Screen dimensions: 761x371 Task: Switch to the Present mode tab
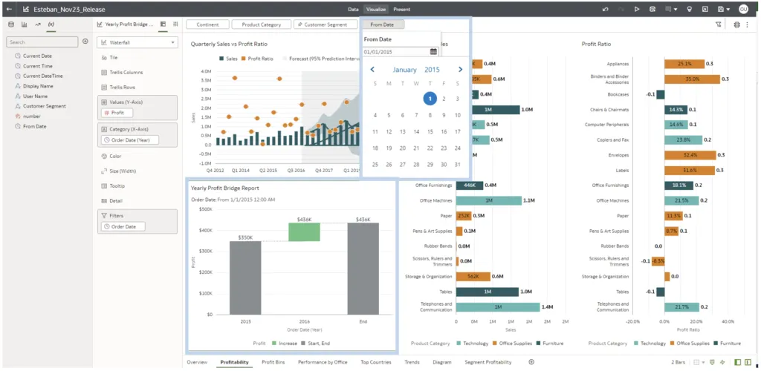click(x=401, y=9)
